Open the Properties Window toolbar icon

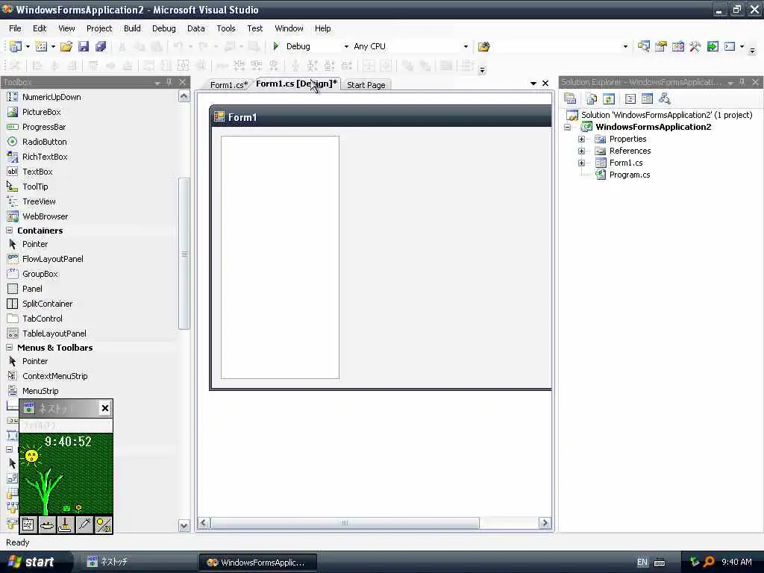(661, 46)
